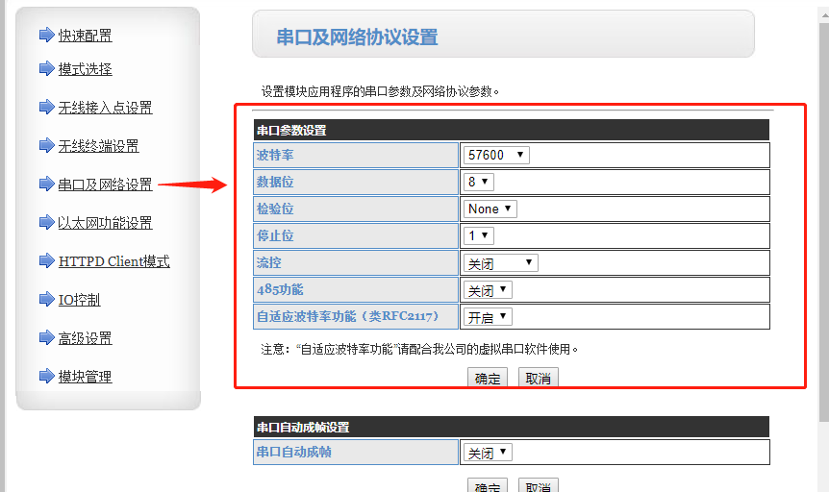Click the arrow icon beside HTTPD Client模式
The height and width of the screenshot is (492, 829).
point(46,260)
